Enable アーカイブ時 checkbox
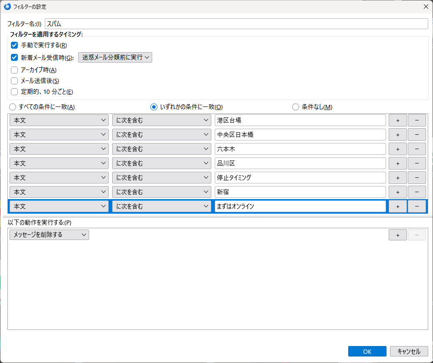 [x=14, y=70]
